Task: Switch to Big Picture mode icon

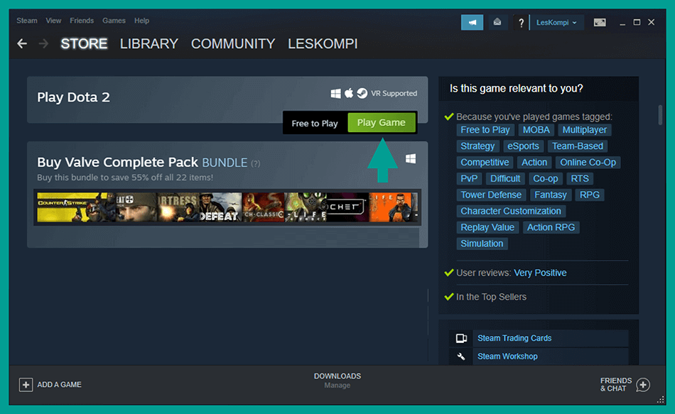Action: click(x=599, y=23)
